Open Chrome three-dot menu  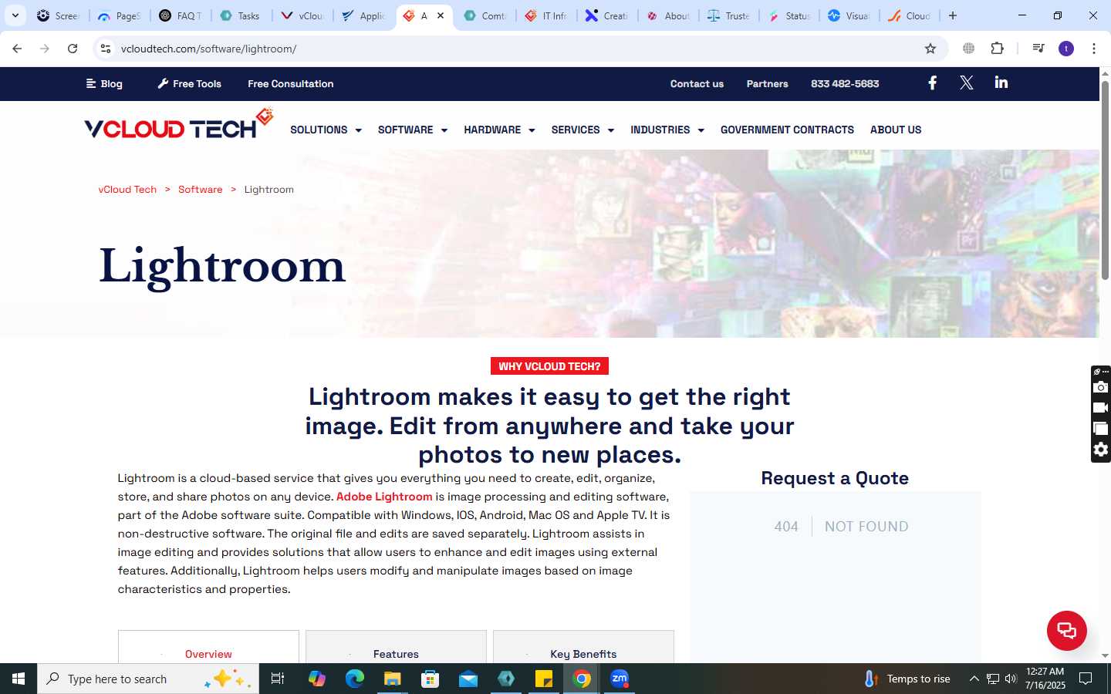(1093, 49)
